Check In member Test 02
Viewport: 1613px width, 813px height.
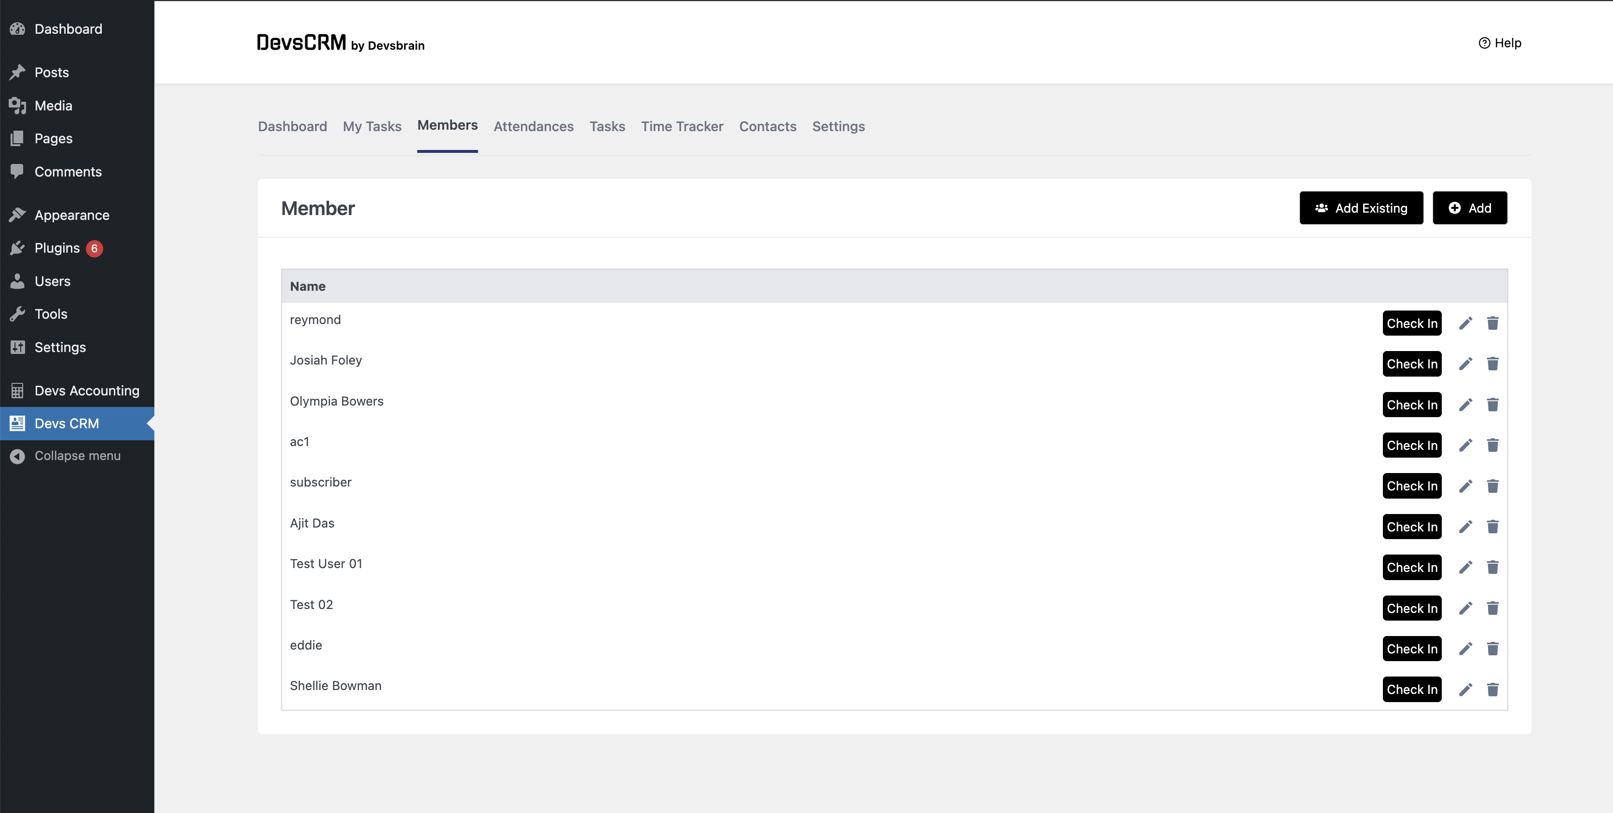click(1411, 609)
